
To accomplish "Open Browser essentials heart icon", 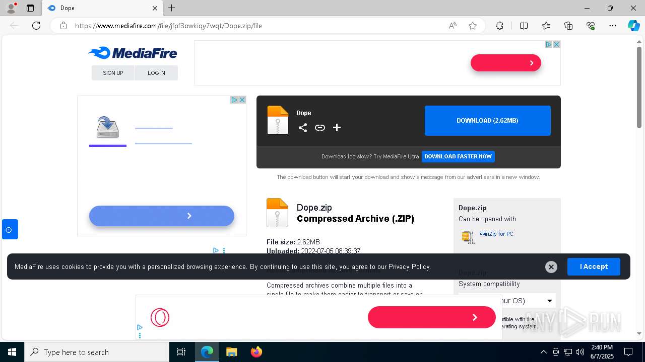I will coord(591,26).
